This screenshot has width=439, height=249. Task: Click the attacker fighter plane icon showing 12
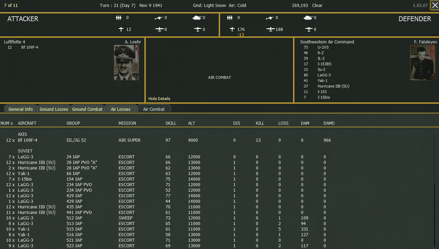121,30
